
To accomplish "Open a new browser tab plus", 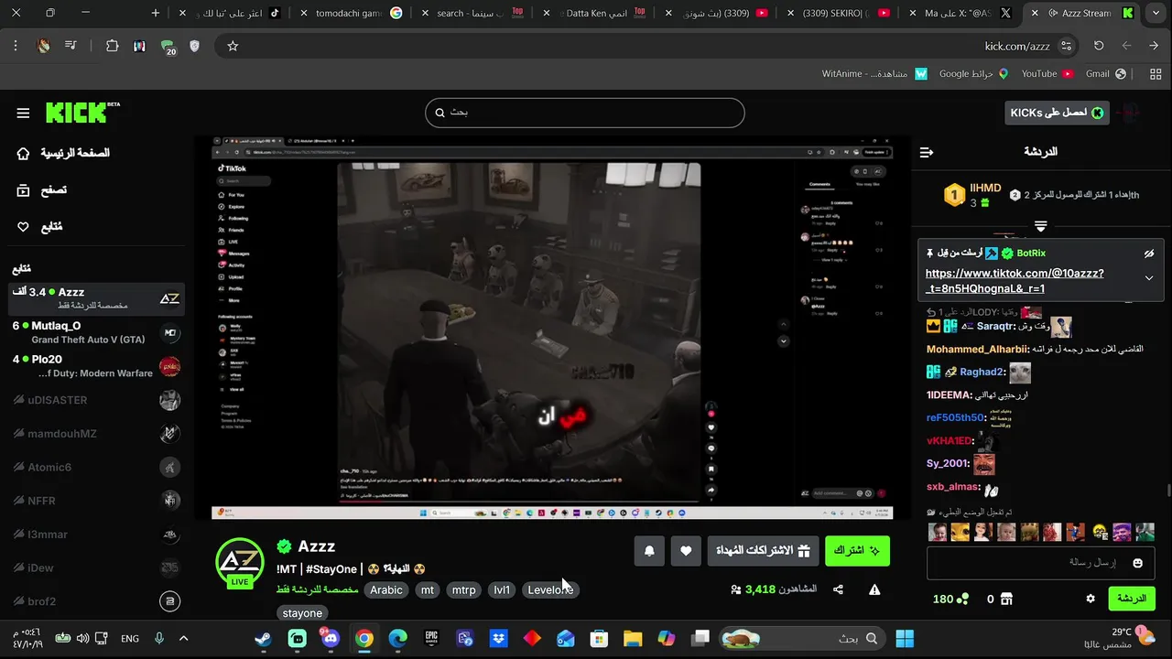I will [156, 13].
